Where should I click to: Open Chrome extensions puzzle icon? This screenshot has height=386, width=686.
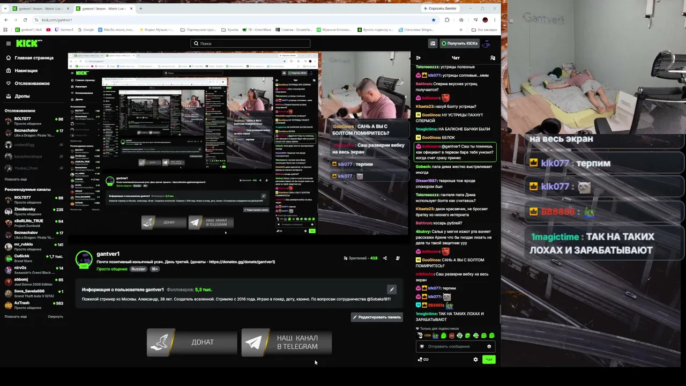[447, 20]
